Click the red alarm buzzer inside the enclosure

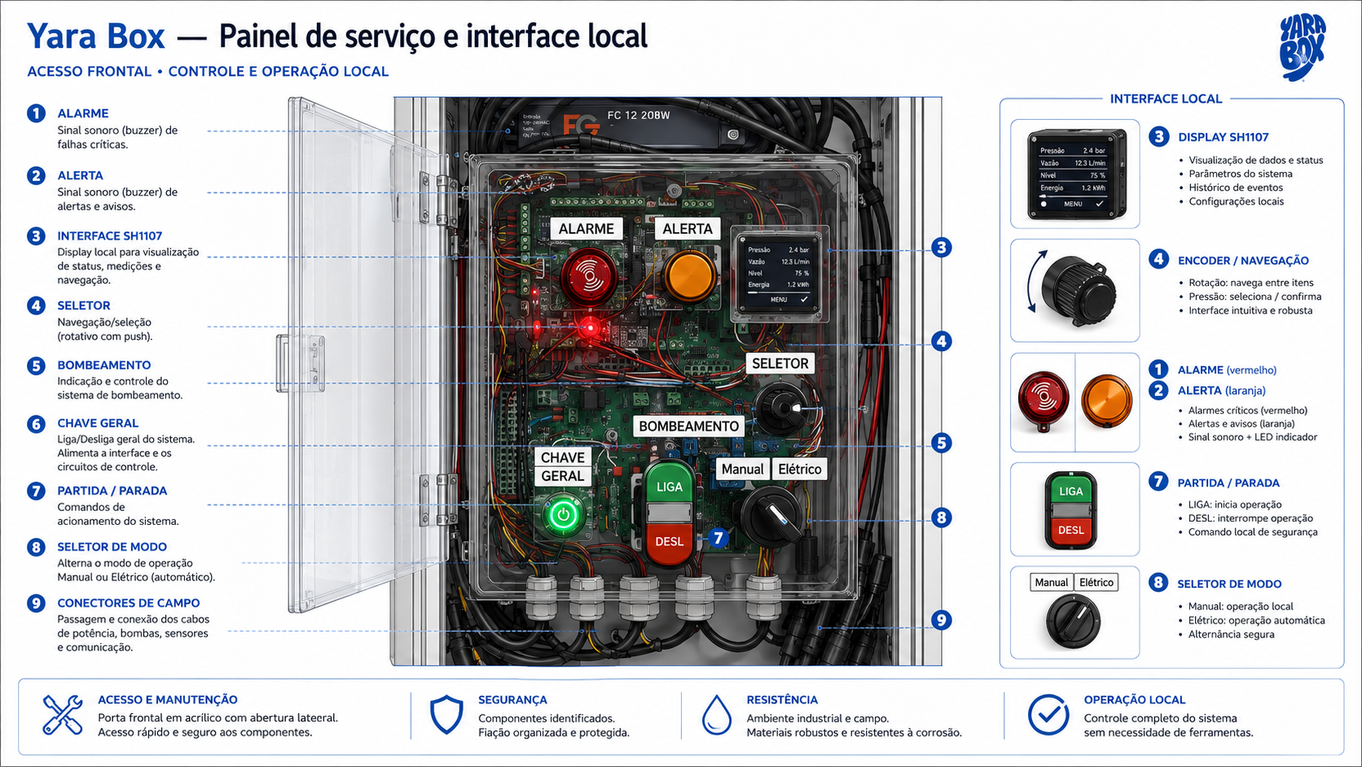(589, 276)
